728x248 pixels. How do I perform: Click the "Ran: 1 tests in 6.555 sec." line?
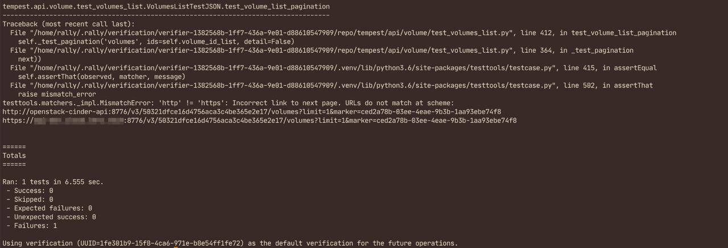53,182
